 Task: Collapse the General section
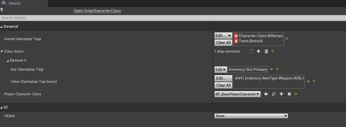pos(2,27)
